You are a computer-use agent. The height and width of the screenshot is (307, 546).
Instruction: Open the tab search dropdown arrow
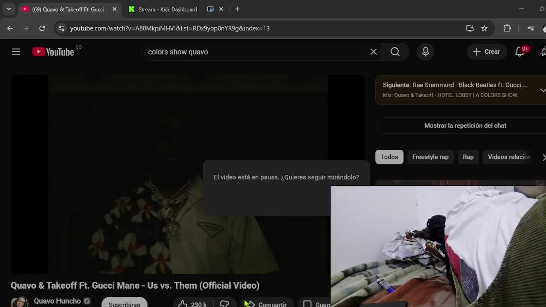9,9
